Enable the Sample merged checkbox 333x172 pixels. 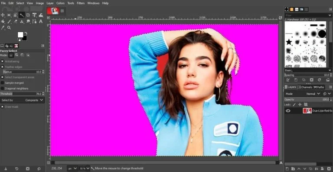coord(2,83)
